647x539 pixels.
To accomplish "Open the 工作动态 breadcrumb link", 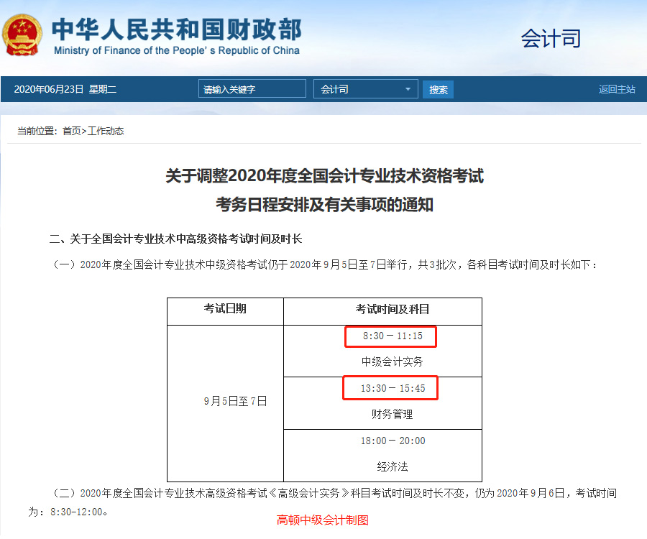I will tap(106, 131).
